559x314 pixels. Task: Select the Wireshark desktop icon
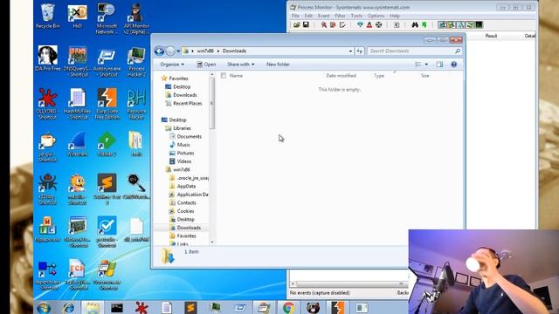78,145
